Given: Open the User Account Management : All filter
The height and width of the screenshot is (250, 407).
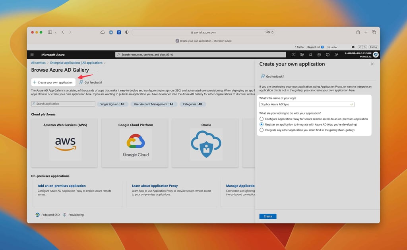Looking at the screenshot, I should 153,104.
